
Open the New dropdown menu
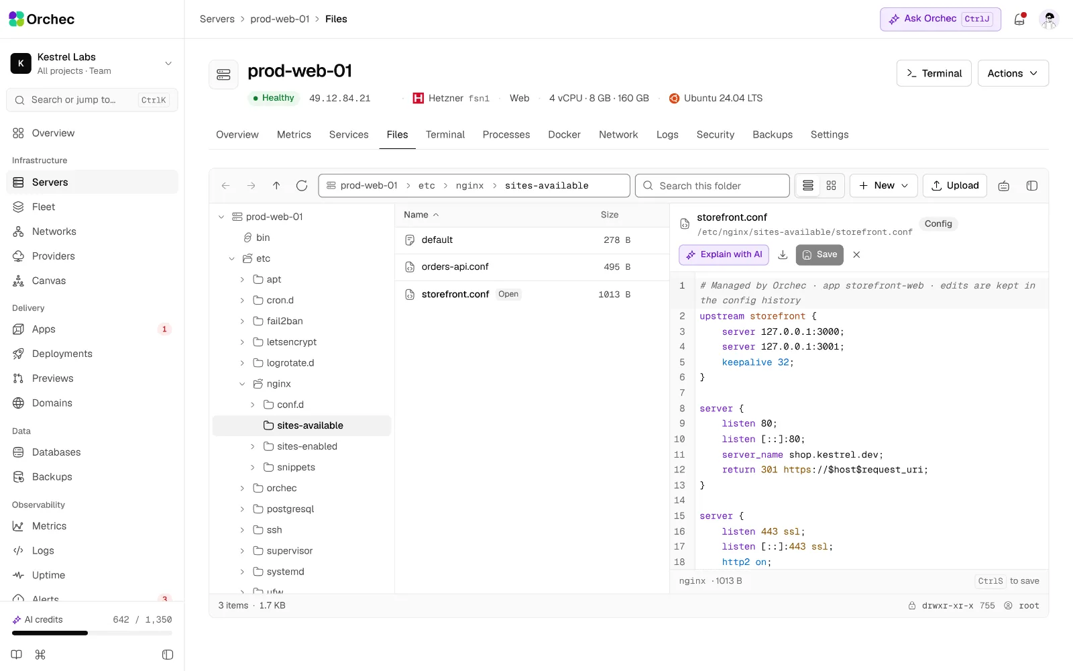click(883, 186)
